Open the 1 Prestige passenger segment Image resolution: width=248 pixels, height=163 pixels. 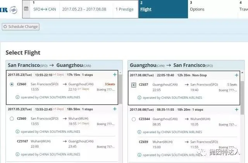[x=124, y=9]
